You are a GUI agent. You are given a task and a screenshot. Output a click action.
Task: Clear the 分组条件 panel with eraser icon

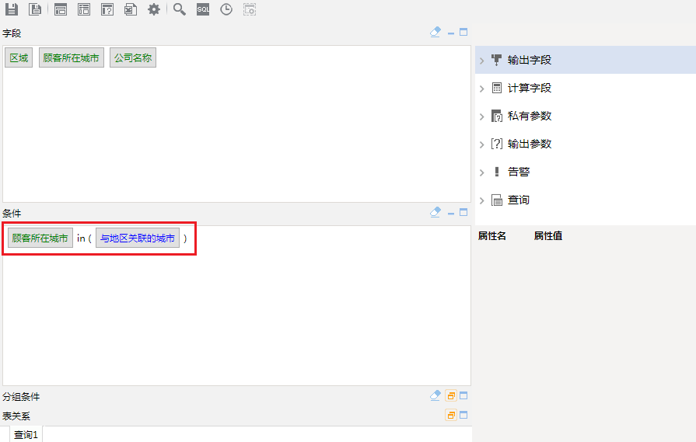(435, 395)
